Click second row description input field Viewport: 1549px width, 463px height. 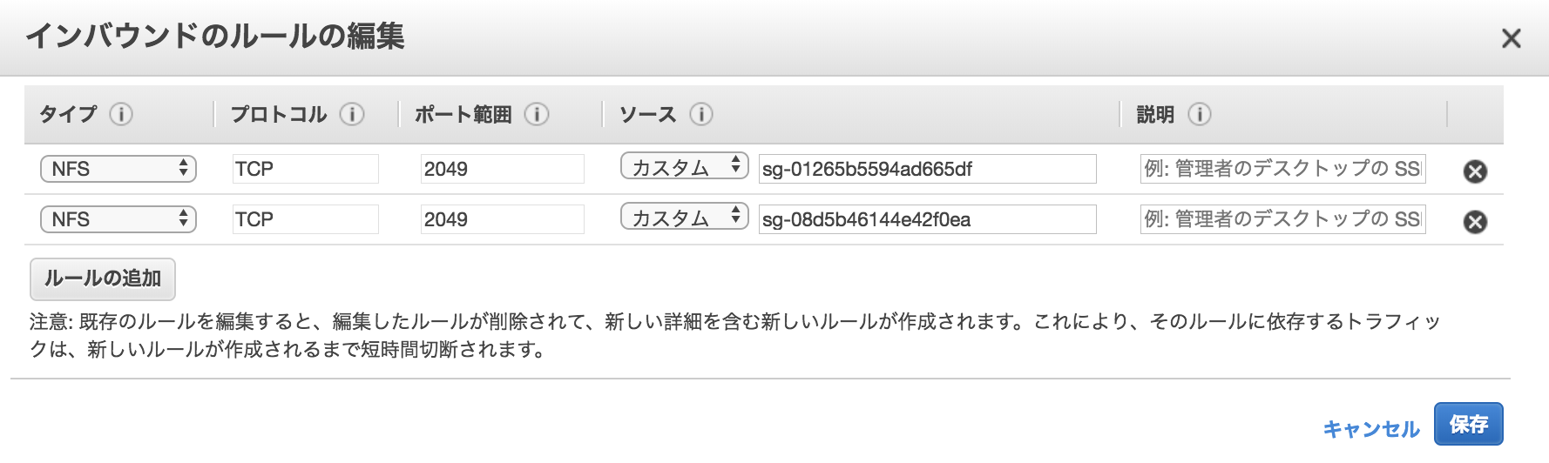(x=1283, y=219)
